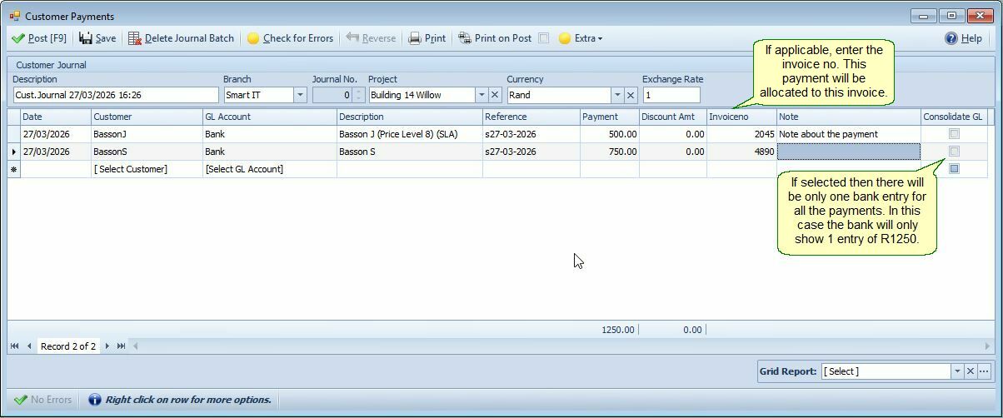Click Delete Journal Batch in toolbar
Image resolution: width=1003 pixels, height=418 pixels.
click(181, 38)
